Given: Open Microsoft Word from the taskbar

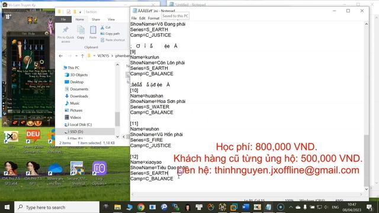Looking at the screenshot, I should (246, 207).
